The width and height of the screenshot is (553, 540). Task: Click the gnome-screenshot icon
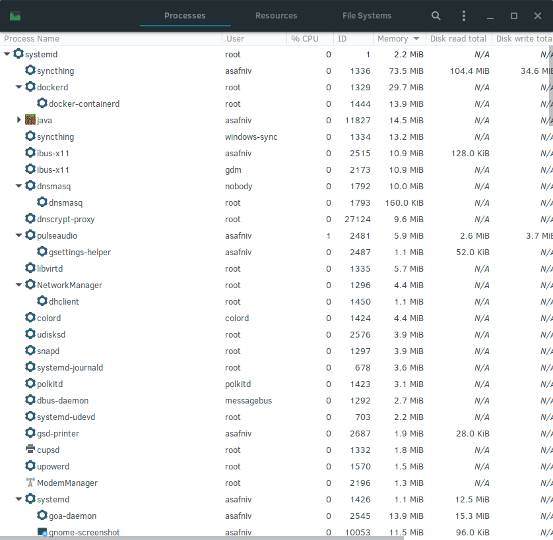coord(42,531)
